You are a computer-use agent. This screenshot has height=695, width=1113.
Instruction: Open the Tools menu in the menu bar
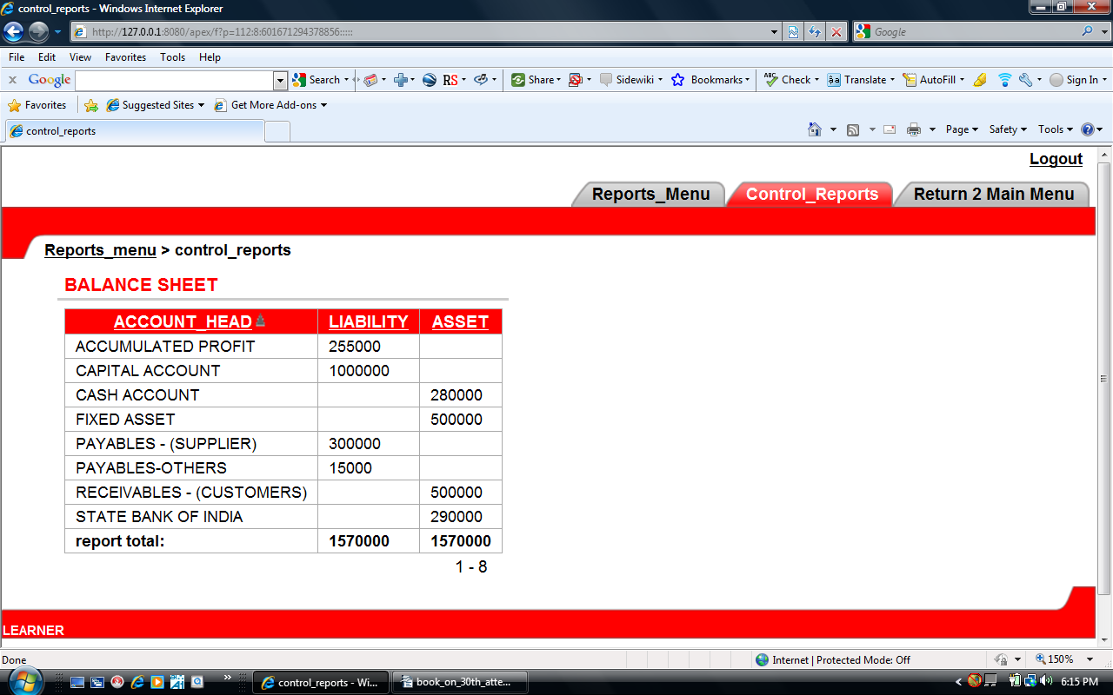pos(172,57)
